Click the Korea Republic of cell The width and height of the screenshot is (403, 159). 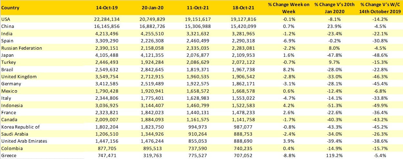click(x=20, y=127)
